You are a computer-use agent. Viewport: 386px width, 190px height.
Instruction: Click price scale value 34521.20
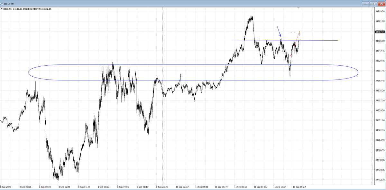point(380,120)
